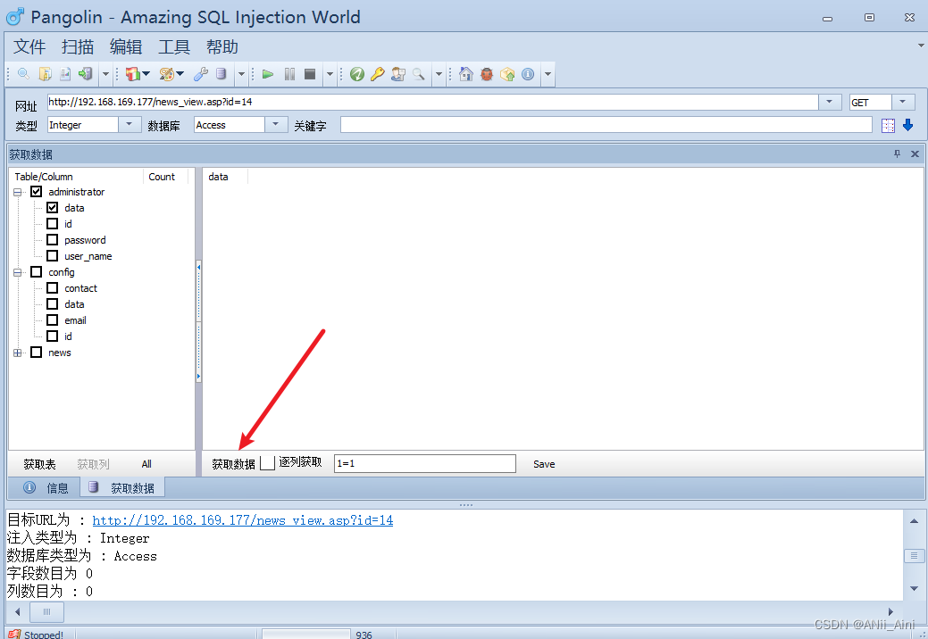Screen dimensions: 928x639
Task: Focus the 关键字 keyword input field
Action: (606, 125)
